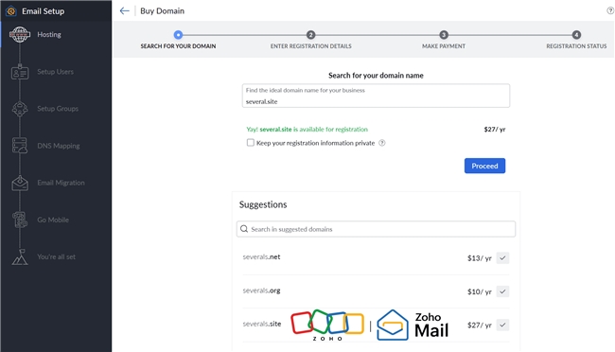Click the Search in suggested domains field

point(376,229)
